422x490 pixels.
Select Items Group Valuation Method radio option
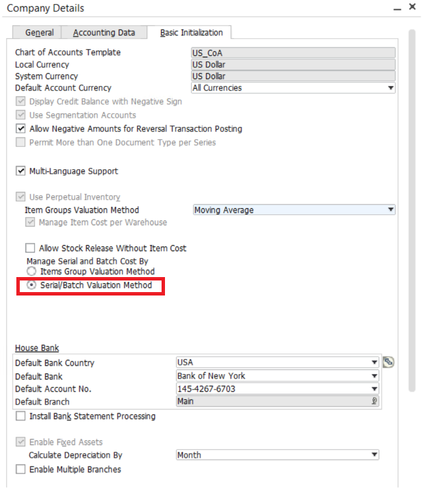31,272
